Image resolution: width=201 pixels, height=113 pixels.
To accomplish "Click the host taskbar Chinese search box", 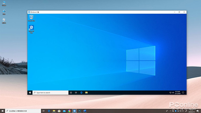I will [x=23, y=111].
